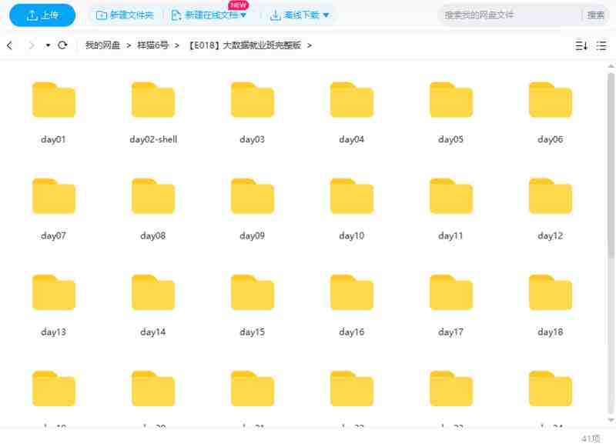Navigate to 我的网盘 in breadcrumb
The width and height of the screenshot is (616, 447).
click(102, 45)
